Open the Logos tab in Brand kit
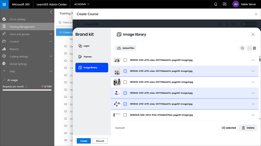261x146 pixels. (x=86, y=46)
